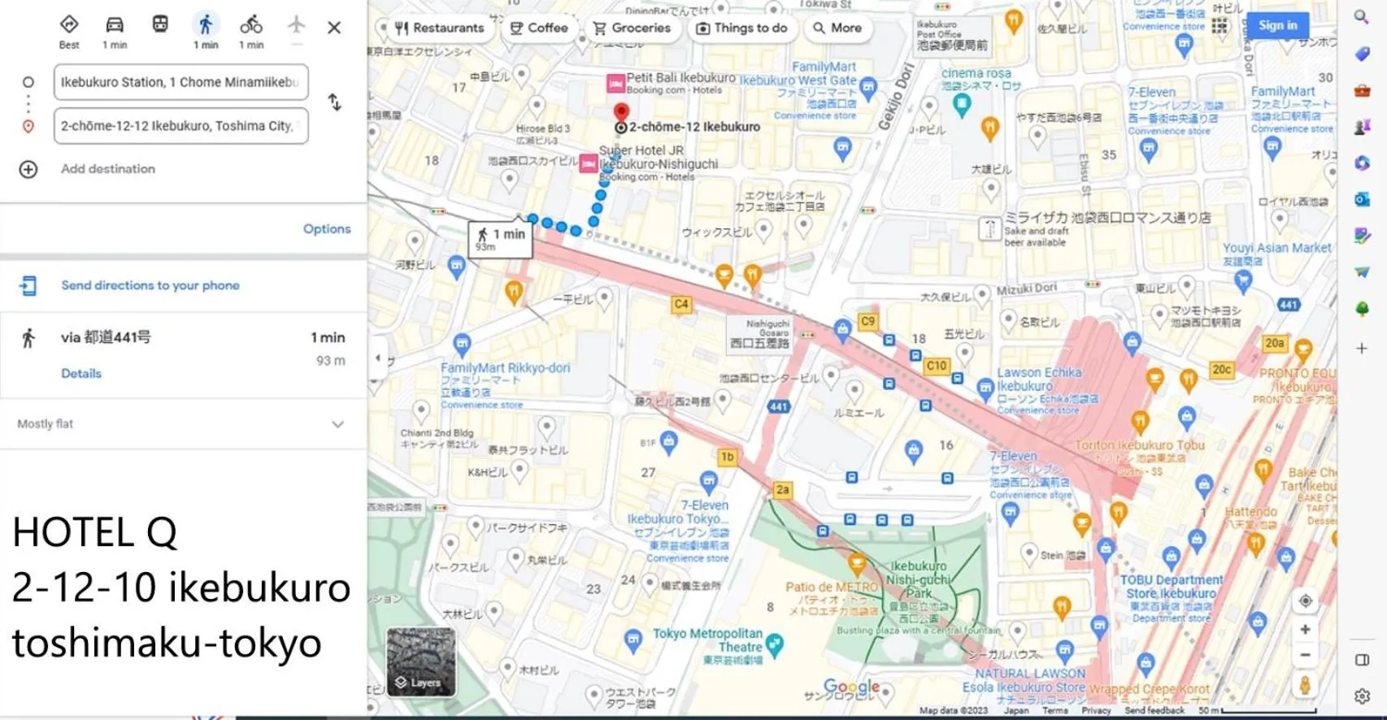Select the Driving travel mode icon
Screen dimensions: 1387x720
[x=115, y=25]
